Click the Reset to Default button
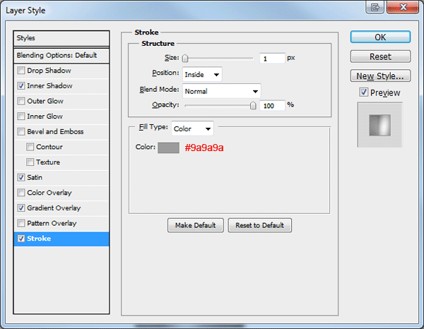The image size is (424, 329). (259, 225)
